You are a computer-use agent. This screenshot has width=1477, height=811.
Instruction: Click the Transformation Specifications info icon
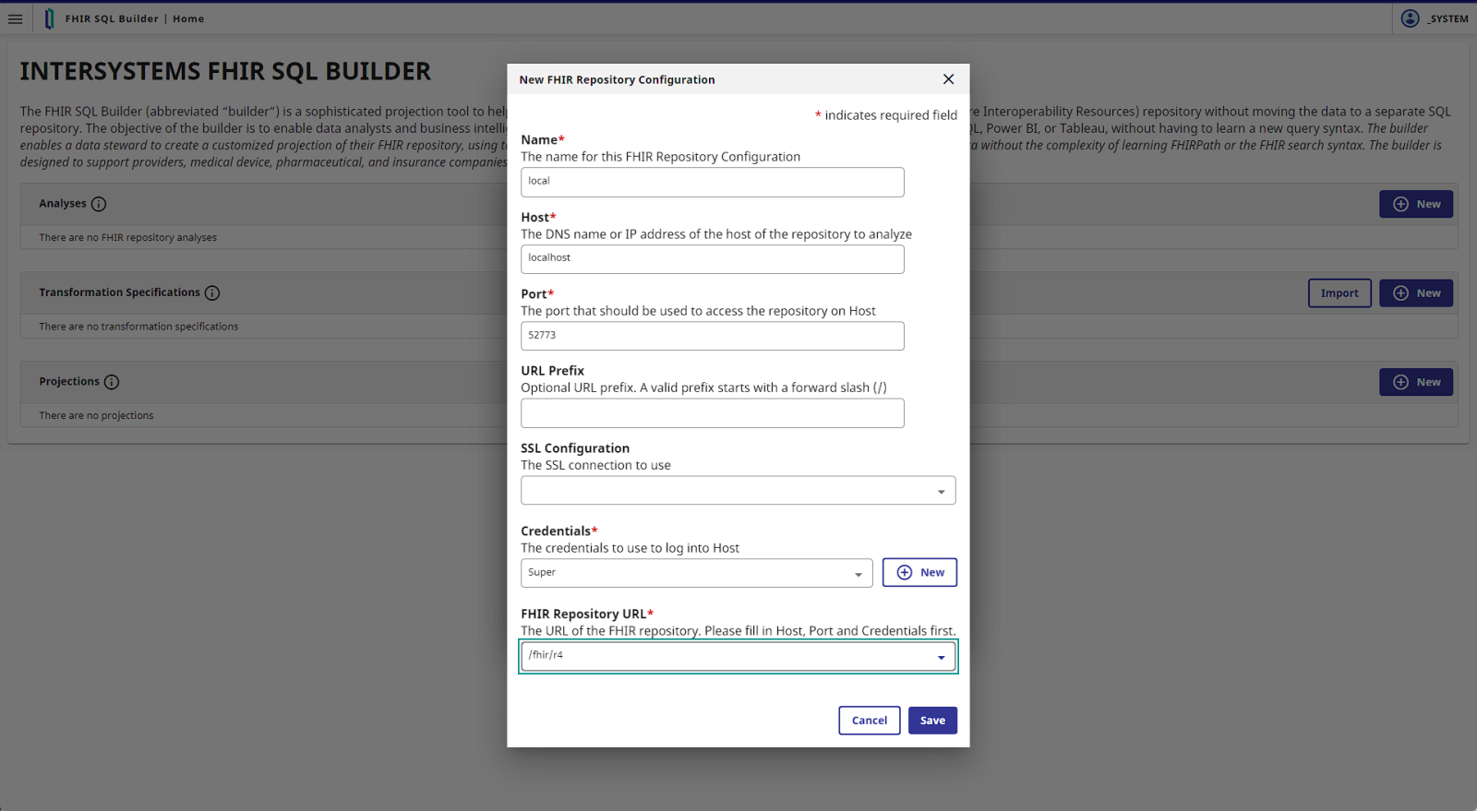[212, 293]
